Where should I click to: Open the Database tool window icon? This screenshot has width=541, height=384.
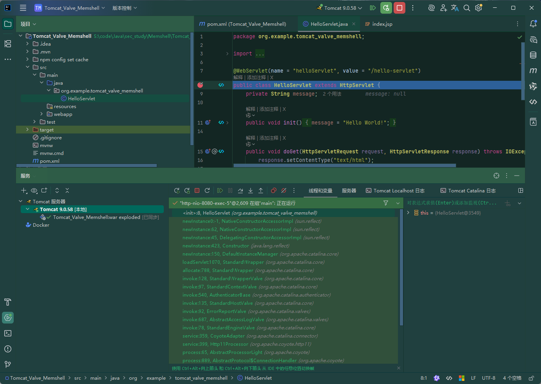pos(533,55)
